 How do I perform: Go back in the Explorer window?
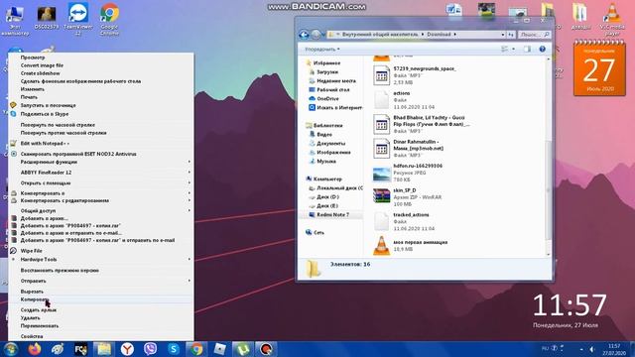pyautogui.click(x=304, y=35)
